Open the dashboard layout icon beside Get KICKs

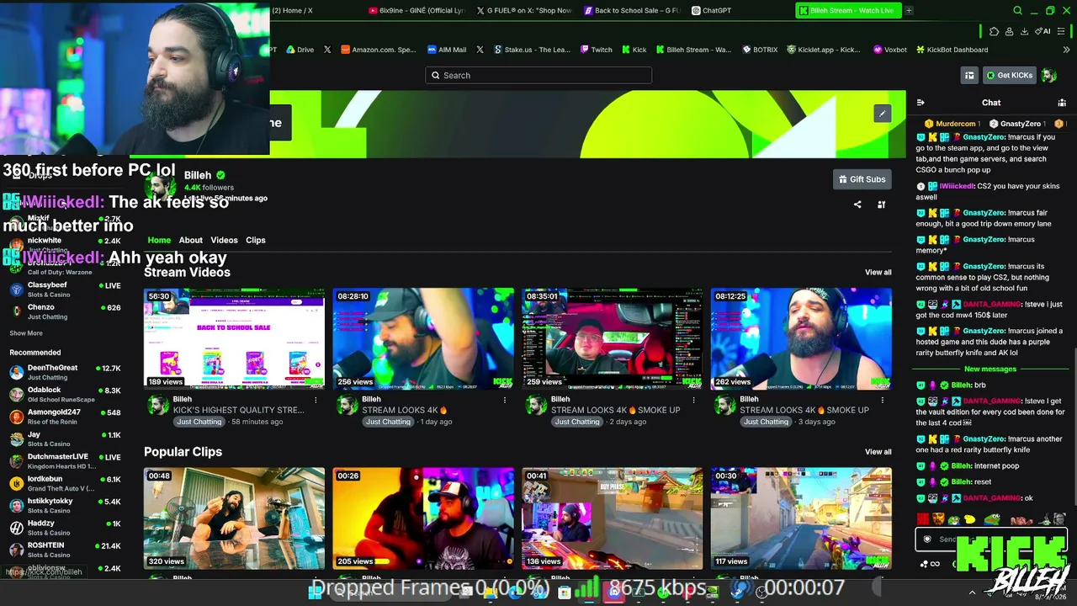(969, 75)
